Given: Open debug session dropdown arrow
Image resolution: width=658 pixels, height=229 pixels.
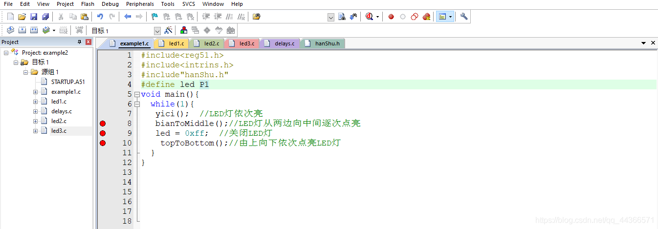Looking at the screenshot, I should (x=377, y=17).
